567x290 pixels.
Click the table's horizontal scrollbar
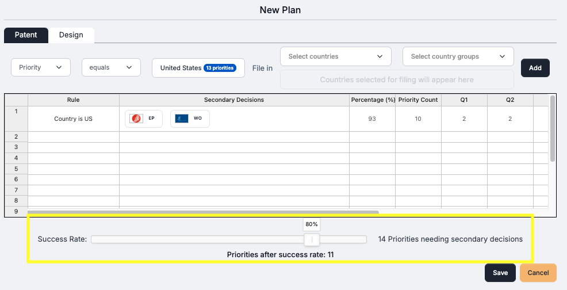click(203, 212)
